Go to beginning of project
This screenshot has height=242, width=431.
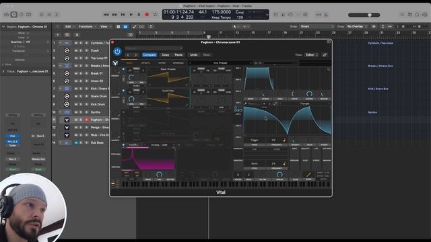(x=123, y=15)
